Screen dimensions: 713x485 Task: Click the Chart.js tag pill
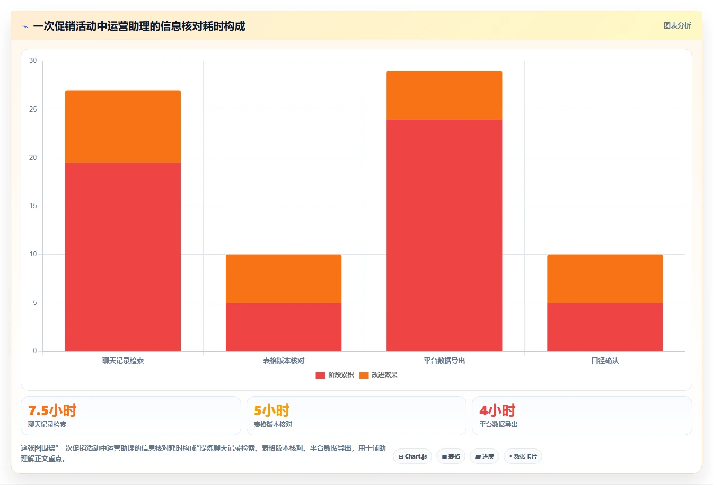pos(412,456)
